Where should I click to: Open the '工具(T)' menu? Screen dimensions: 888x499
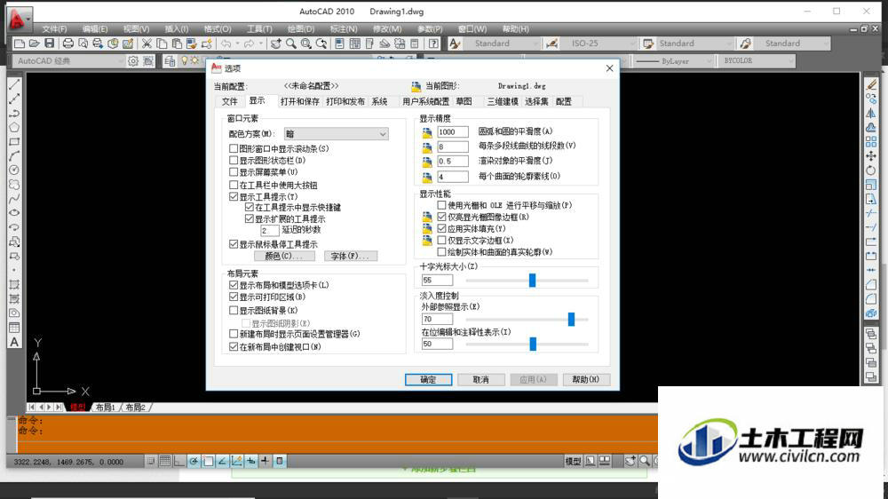tap(259, 29)
